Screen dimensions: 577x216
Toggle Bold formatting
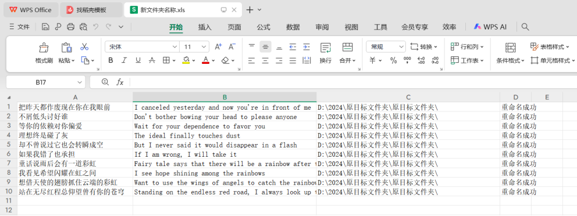click(111, 60)
